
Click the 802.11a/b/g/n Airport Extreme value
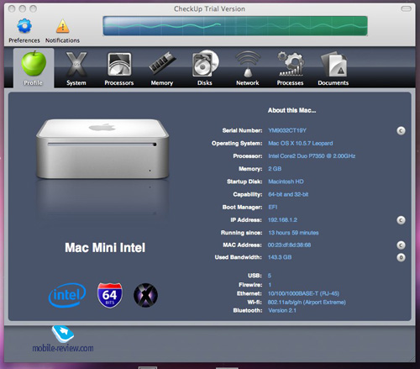[x=307, y=303]
